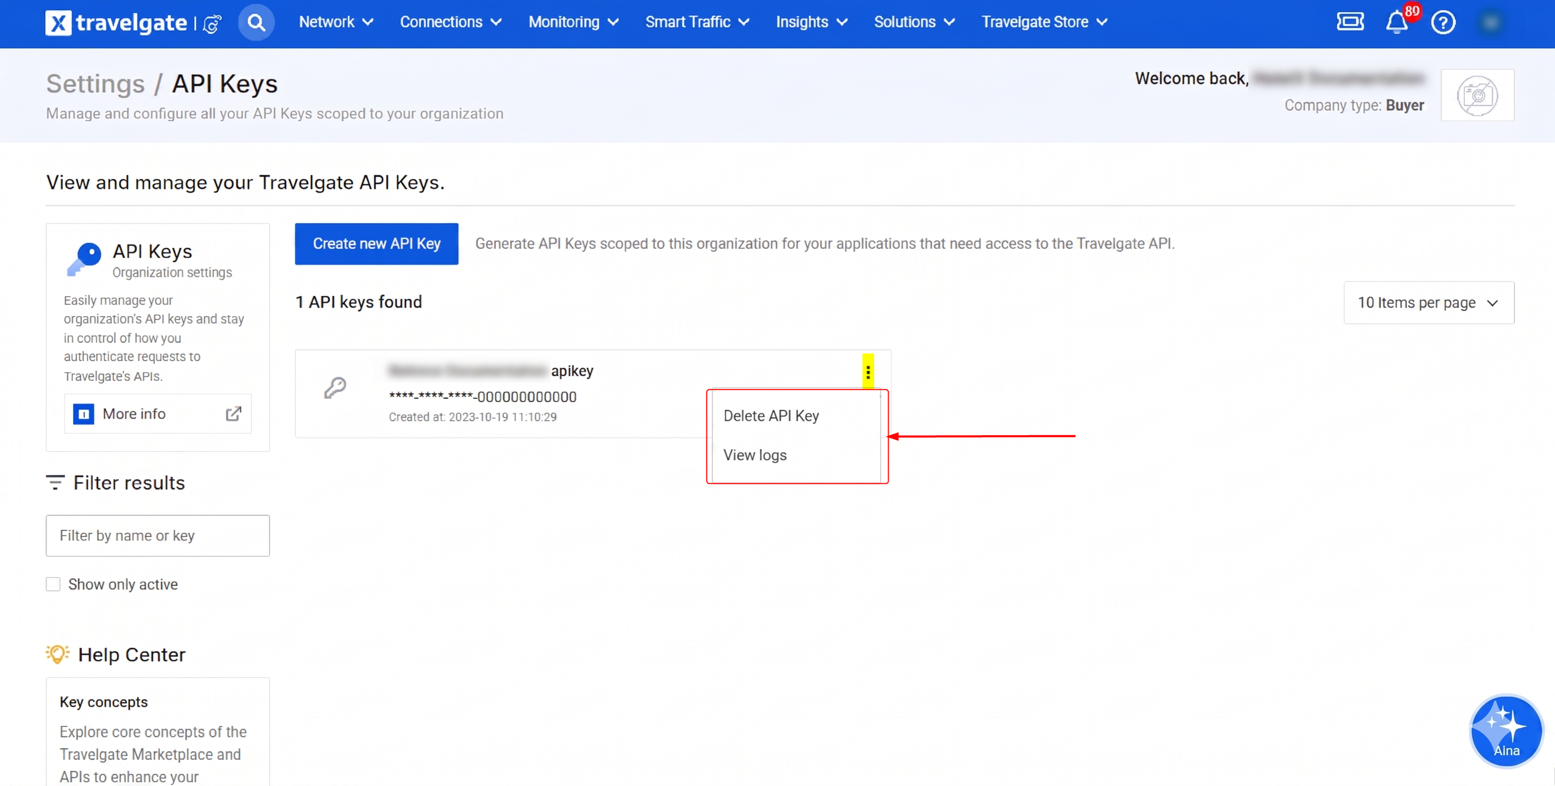The width and height of the screenshot is (1555, 786).
Task: Click the Travelgate logo
Action: (x=116, y=23)
